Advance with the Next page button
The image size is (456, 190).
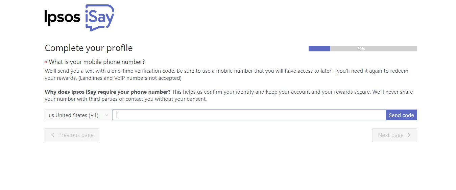click(x=395, y=135)
